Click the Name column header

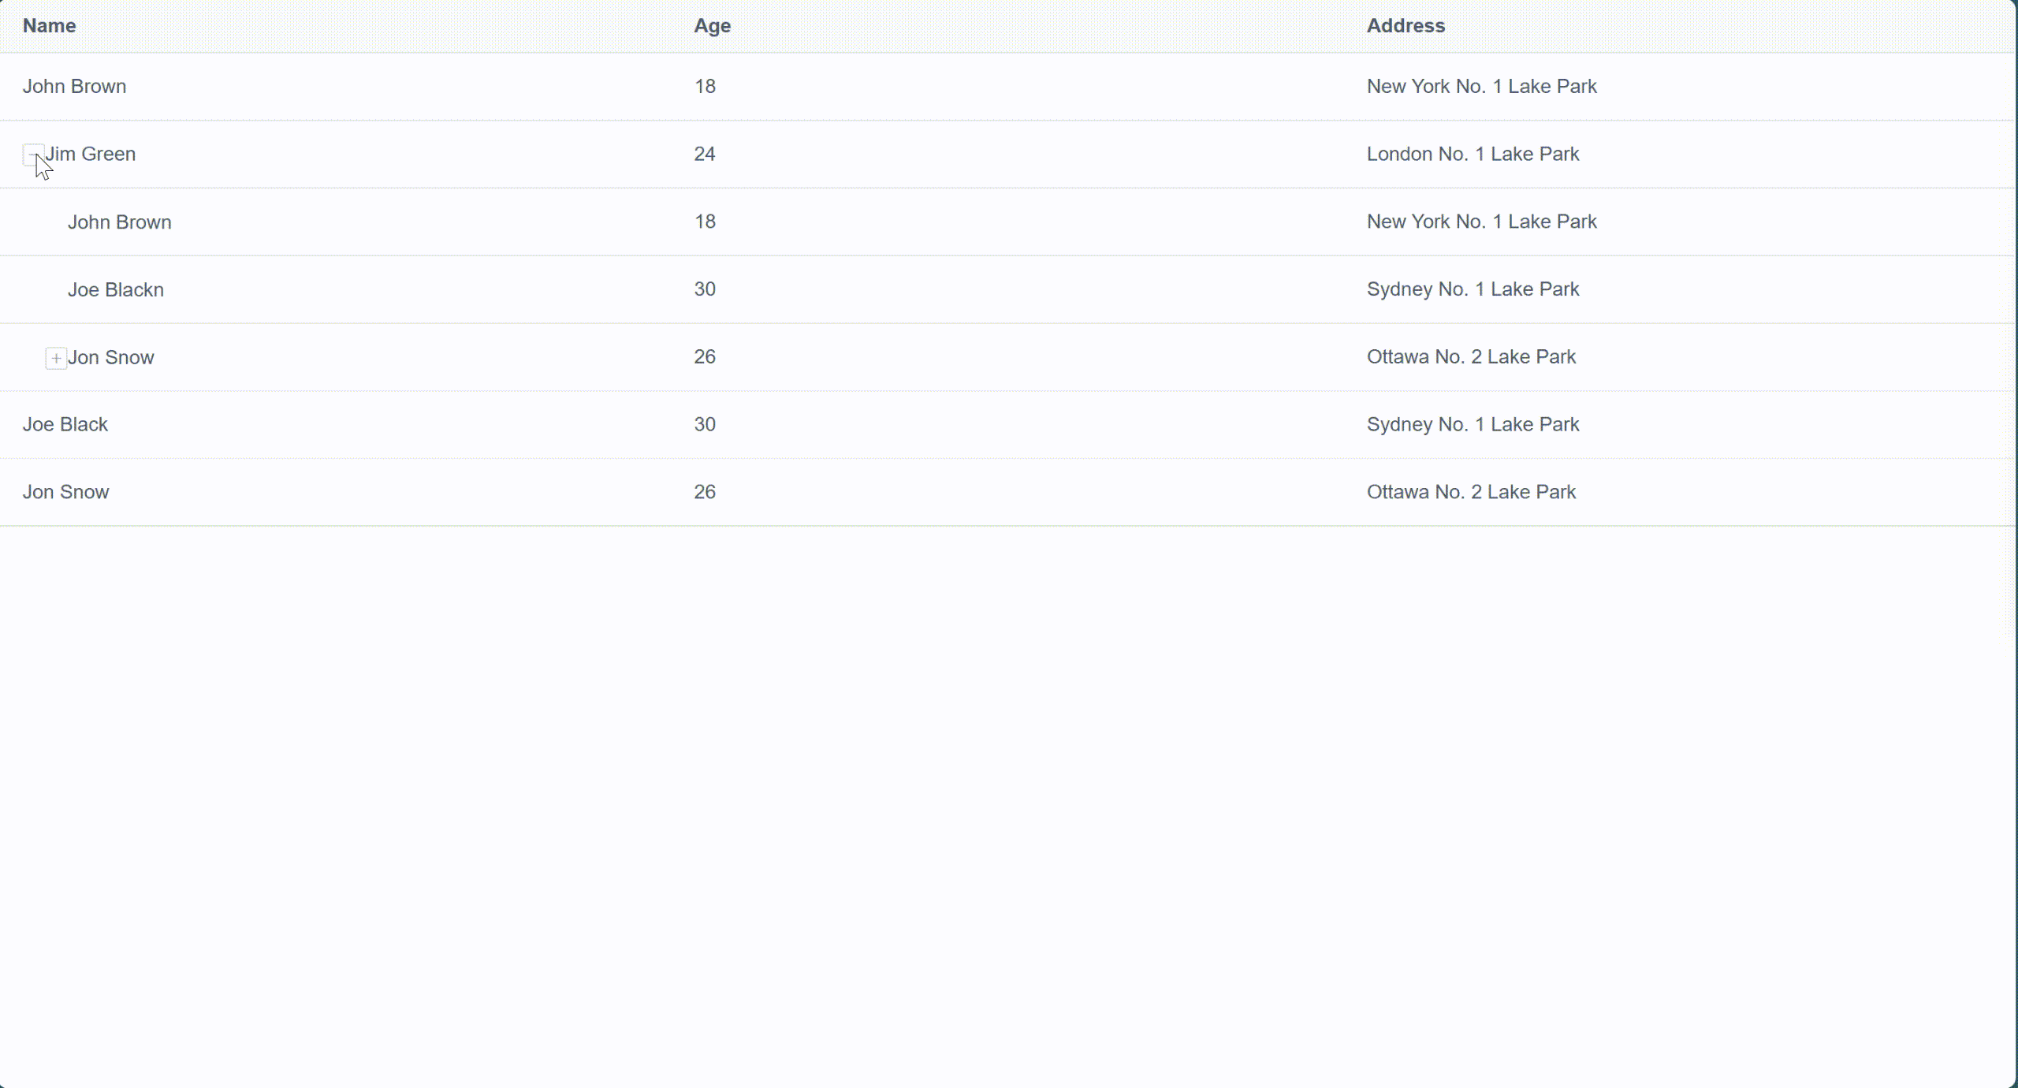[49, 26]
